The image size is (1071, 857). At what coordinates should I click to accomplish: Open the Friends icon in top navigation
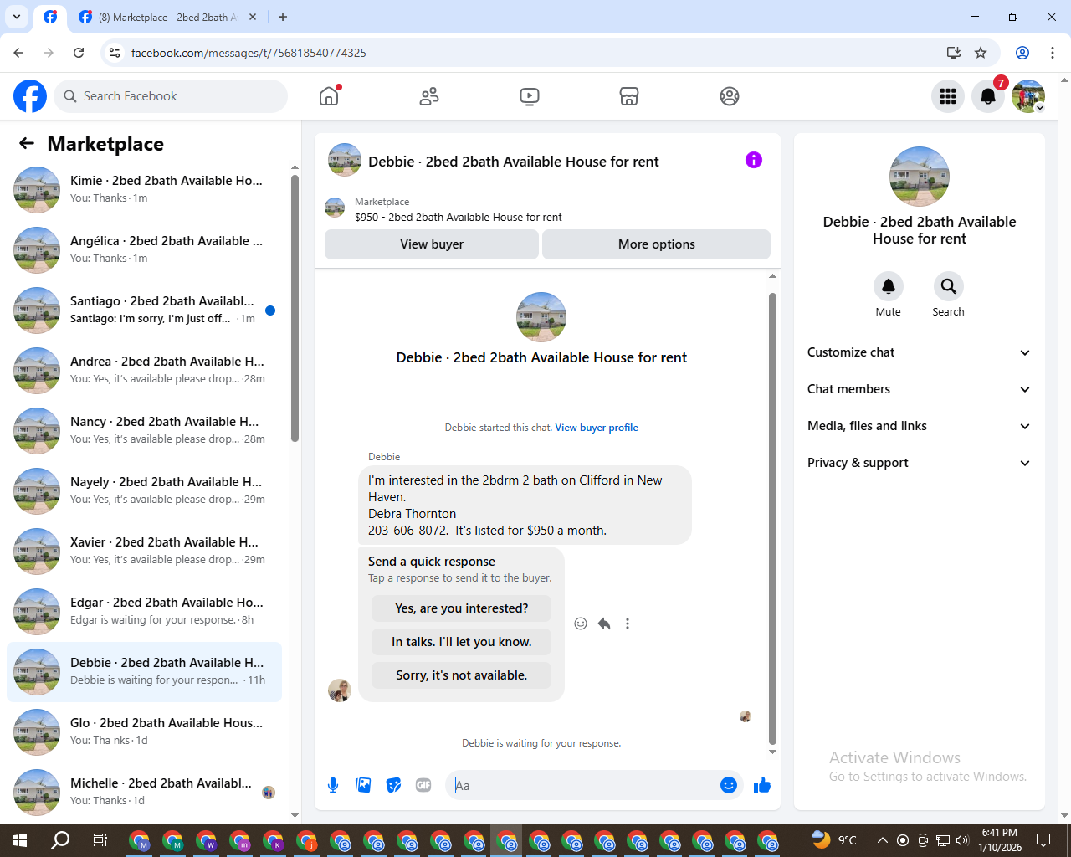(429, 96)
